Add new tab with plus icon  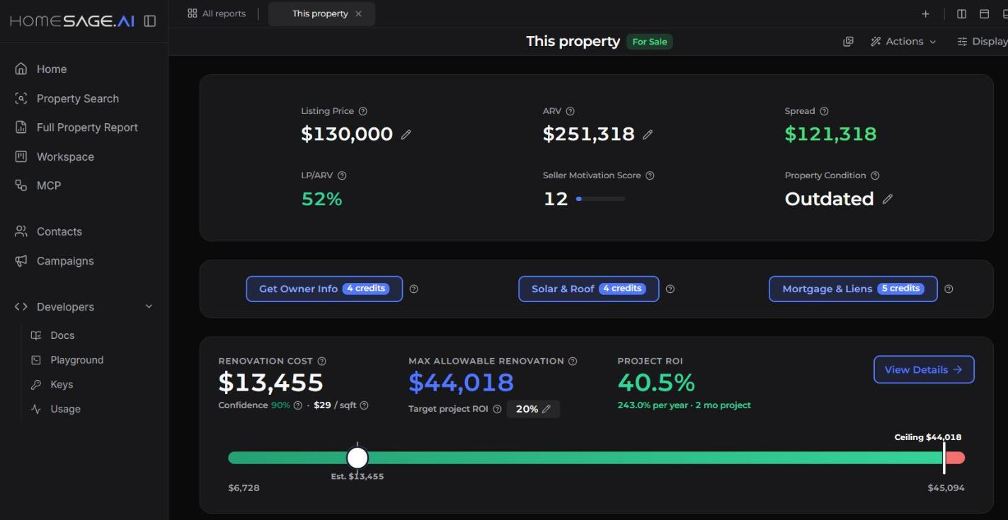click(925, 13)
